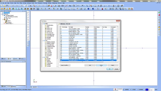Open the Dimension menu
This screenshot has height=91, width=161.
coord(40,3)
